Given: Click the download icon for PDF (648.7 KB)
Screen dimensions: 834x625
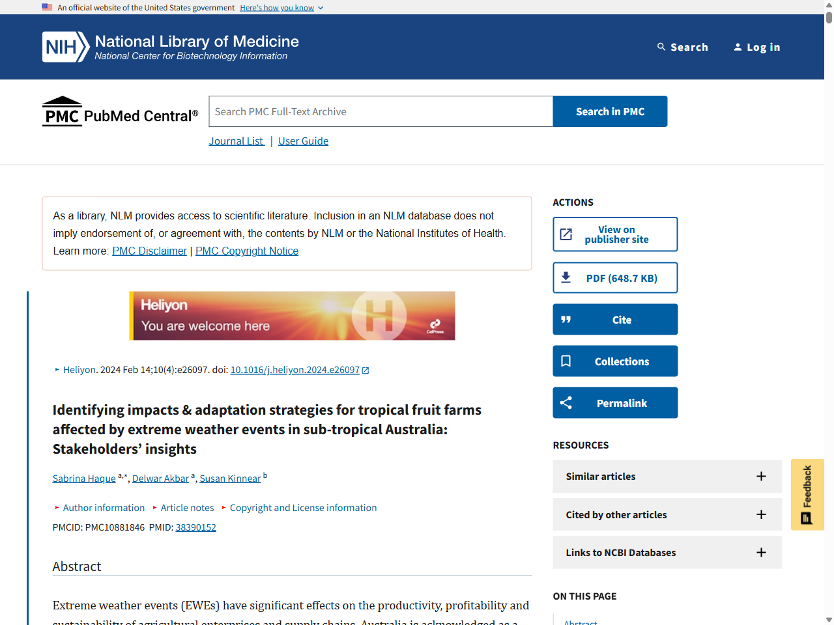Looking at the screenshot, I should click(x=566, y=278).
